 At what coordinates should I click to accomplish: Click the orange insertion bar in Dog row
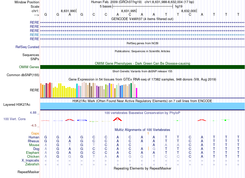point(148,148)
